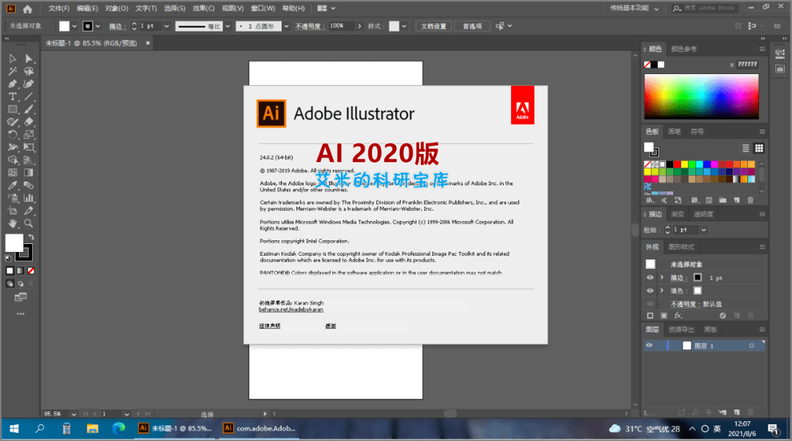Pick a color from the spectrum bar

pos(701,97)
